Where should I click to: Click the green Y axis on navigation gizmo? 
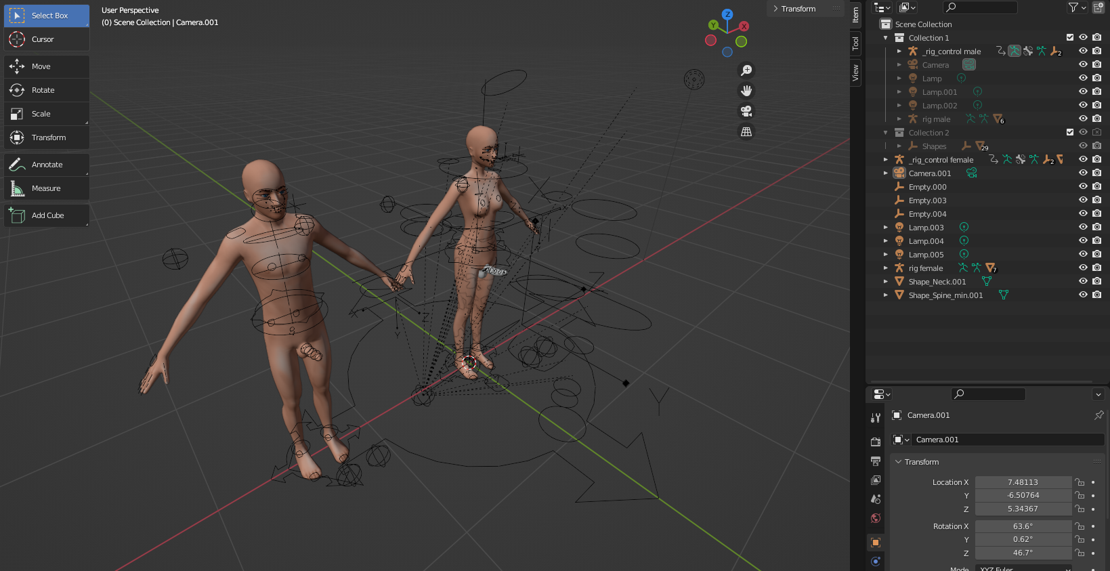click(713, 25)
